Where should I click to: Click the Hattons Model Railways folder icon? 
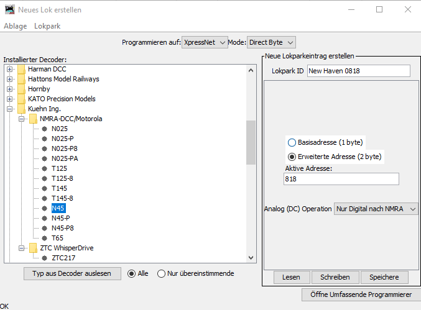[x=22, y=79]
